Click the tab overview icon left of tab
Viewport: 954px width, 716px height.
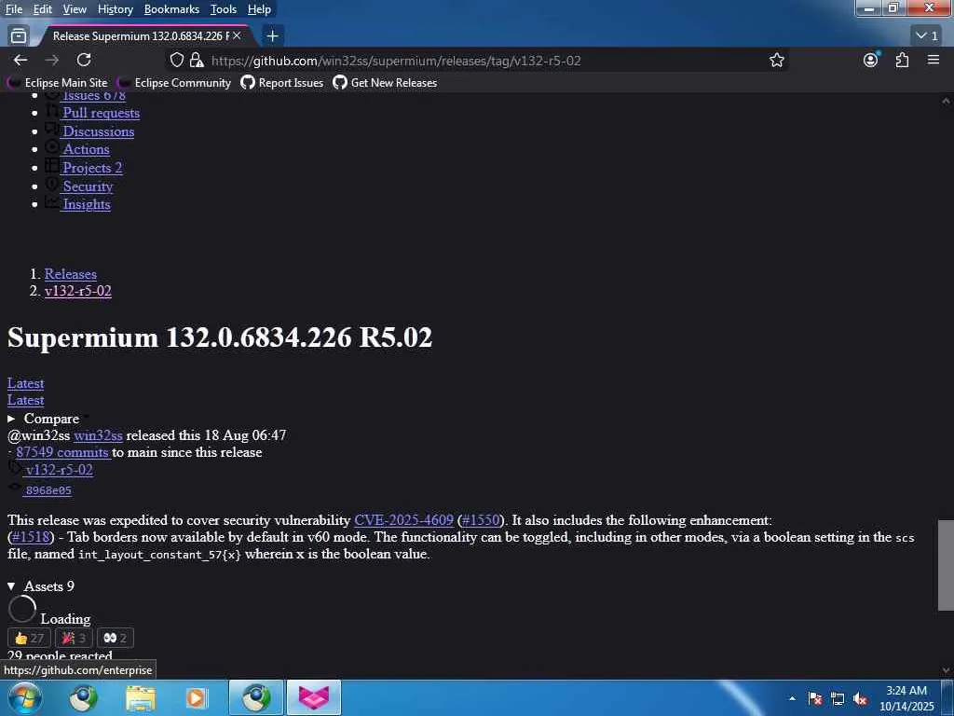19,36
